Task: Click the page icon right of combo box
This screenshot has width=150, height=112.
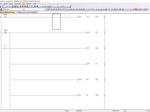Action: tap(47, 9)
